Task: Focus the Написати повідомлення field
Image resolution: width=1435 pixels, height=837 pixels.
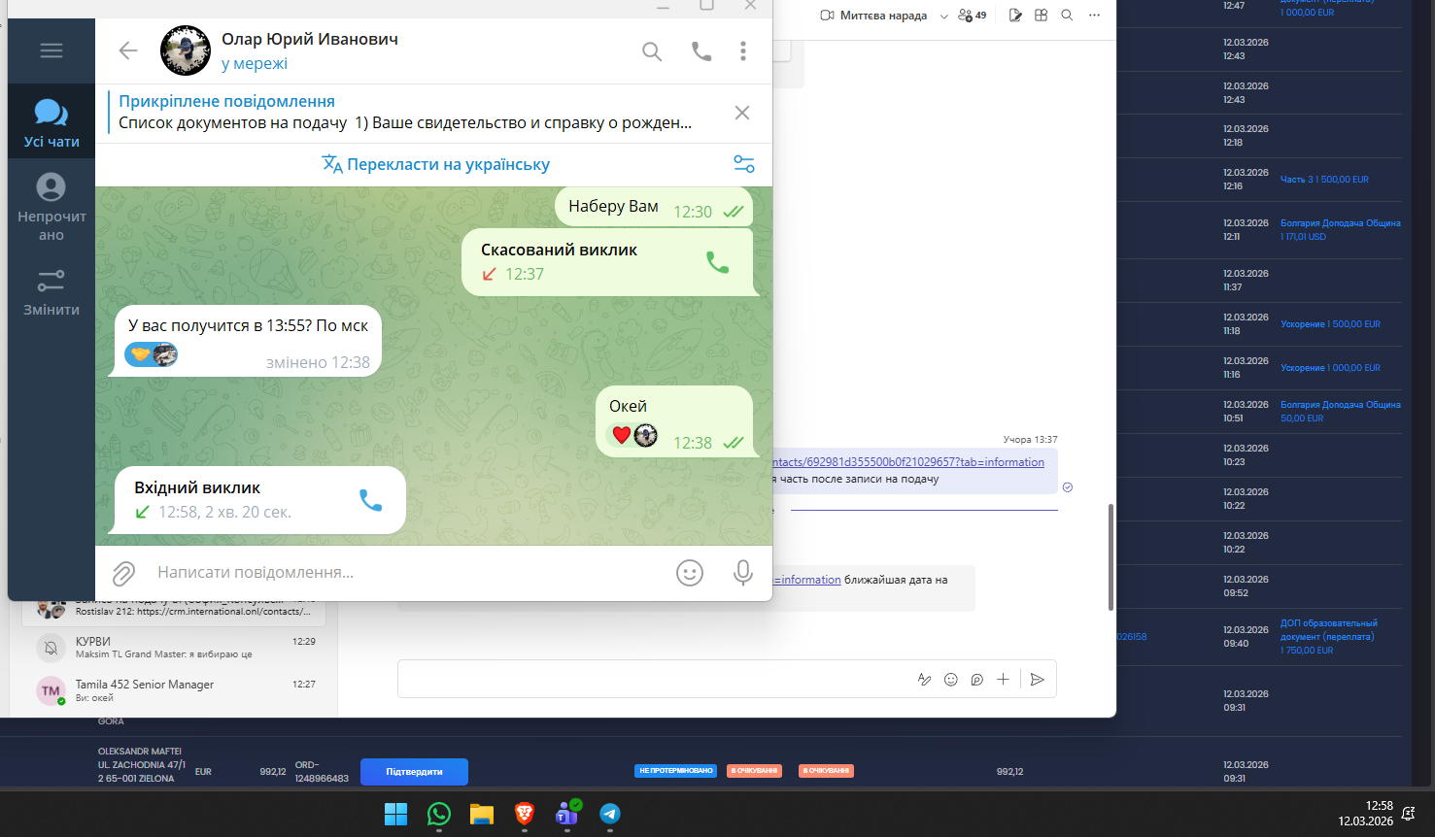Action: [408, 573]
